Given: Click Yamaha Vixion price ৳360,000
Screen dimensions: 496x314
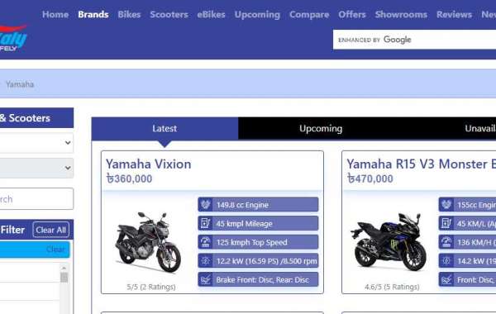Looking at the screenshot, I should 129,178.
